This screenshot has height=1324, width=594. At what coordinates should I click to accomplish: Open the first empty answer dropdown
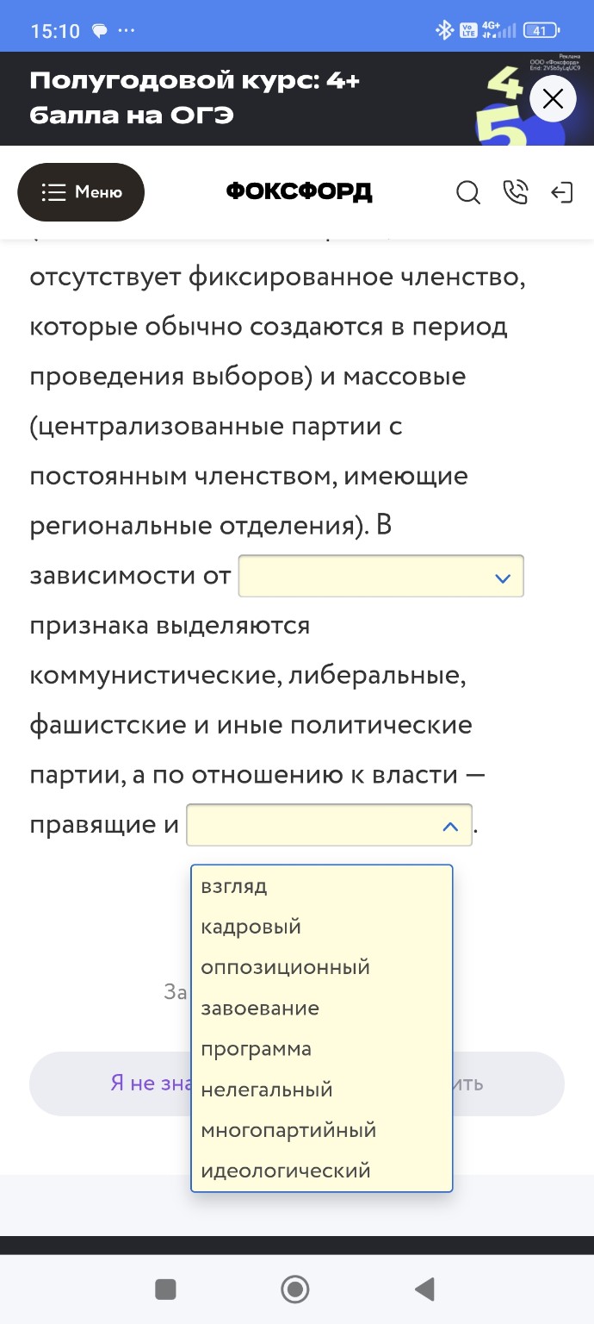pos(381,576)
